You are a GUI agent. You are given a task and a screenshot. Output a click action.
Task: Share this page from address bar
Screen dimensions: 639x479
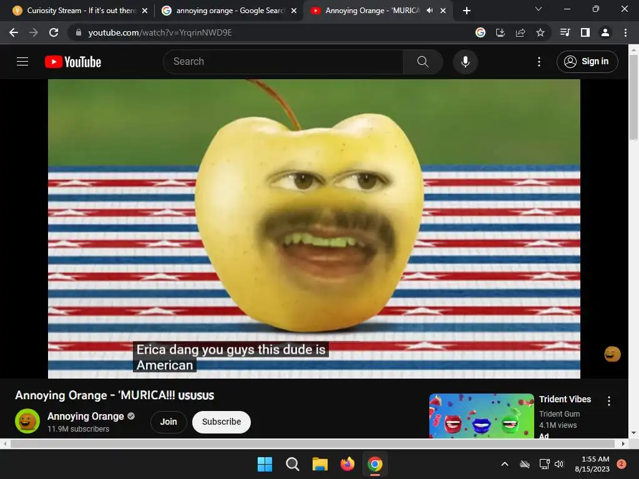coord(520,32)
